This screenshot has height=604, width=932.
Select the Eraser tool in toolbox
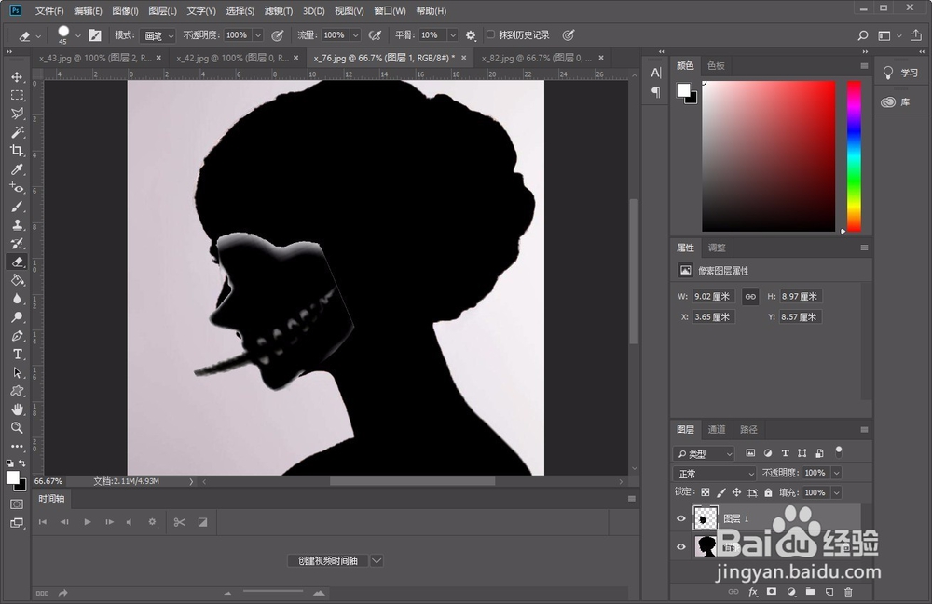click(x=17, y=262)
